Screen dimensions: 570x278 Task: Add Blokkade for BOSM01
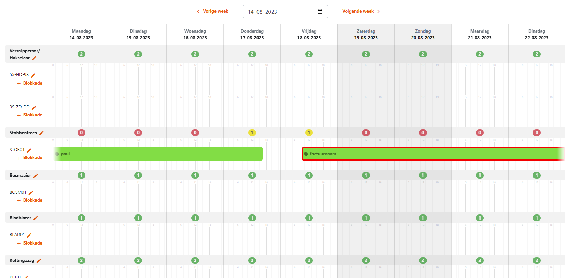[30, 200]
